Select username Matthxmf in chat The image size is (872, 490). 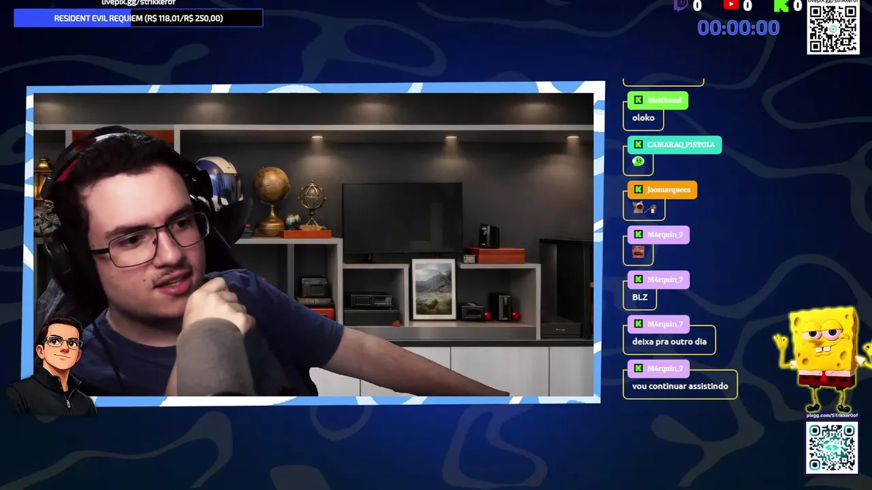[665, 100]
